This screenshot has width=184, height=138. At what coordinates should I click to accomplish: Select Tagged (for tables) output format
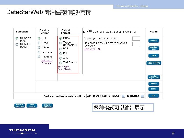(61, 43)
